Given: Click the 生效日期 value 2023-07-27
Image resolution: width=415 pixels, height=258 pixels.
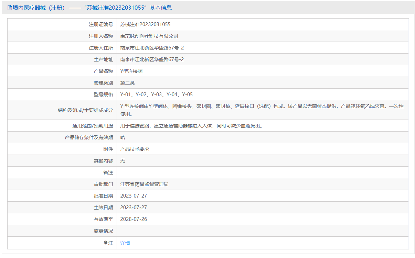Looking at the screenshot, I should 134,207.
